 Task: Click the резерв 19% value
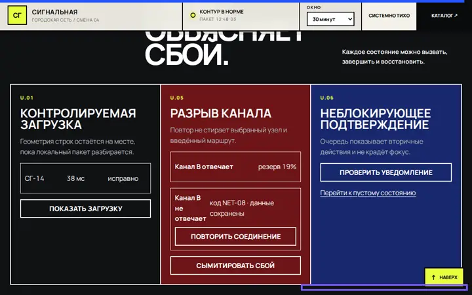point(277,167)
